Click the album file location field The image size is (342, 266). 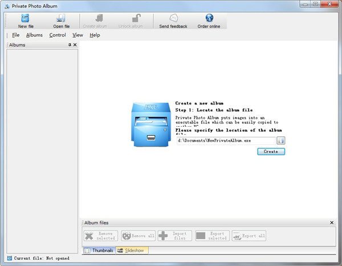click(x=226, y=140)
